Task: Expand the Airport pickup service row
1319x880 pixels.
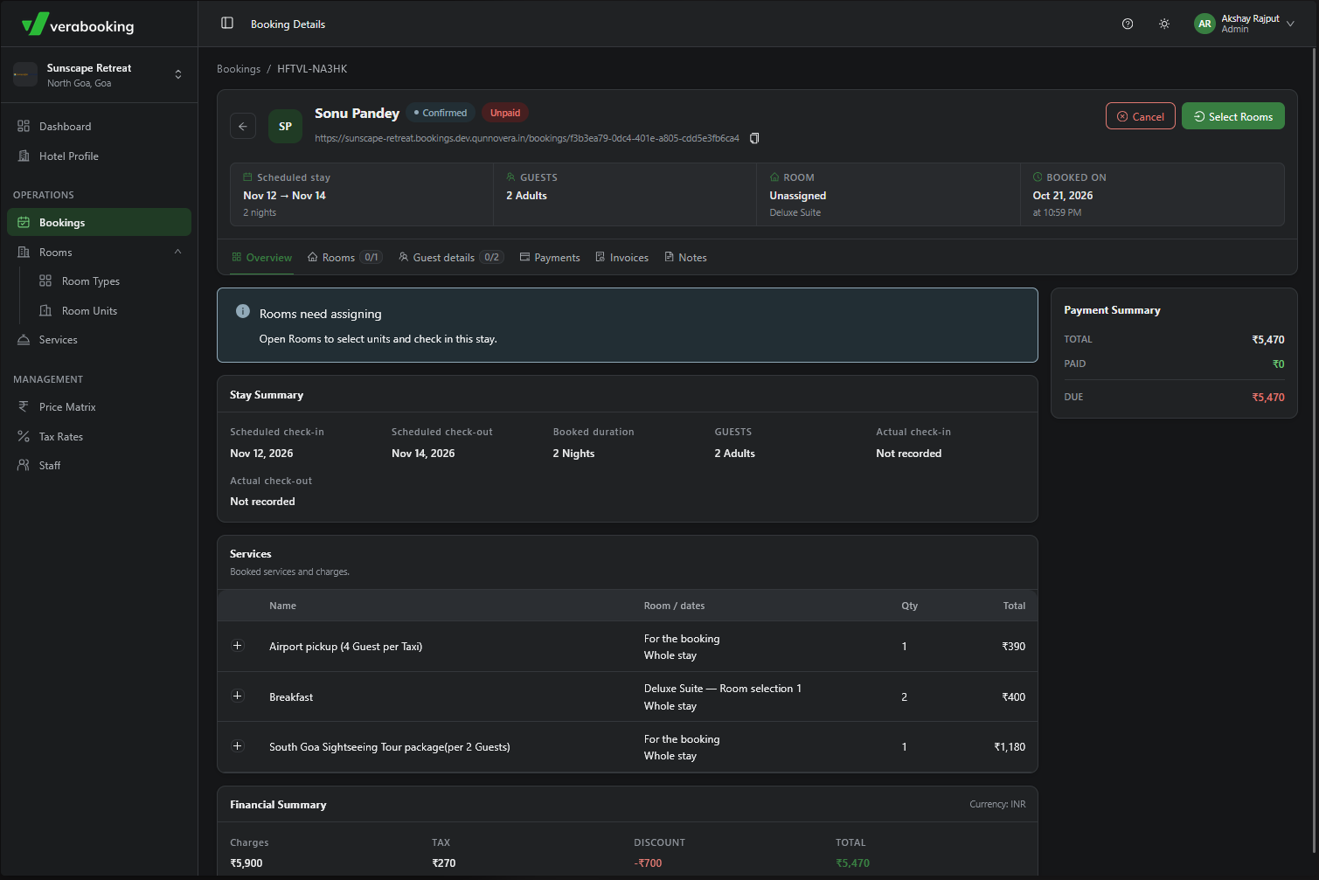Action: tap(237, 646)
